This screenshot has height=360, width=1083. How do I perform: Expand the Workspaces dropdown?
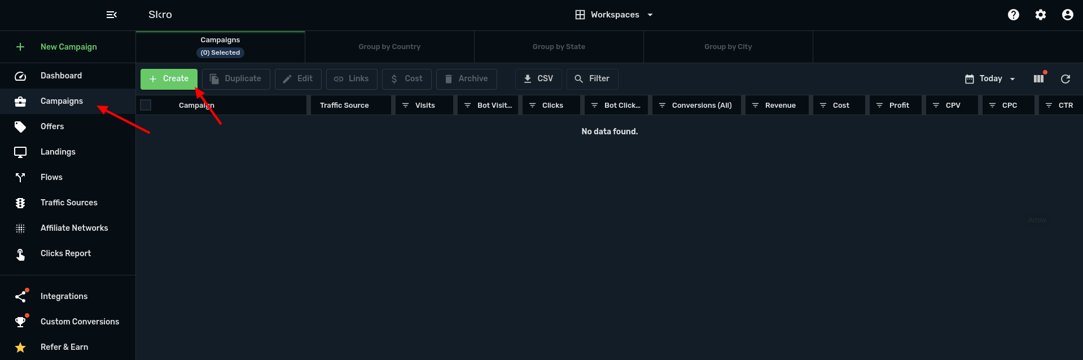coord(614,15)
